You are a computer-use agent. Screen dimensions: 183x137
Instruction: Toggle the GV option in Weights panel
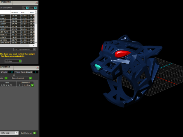27,8
